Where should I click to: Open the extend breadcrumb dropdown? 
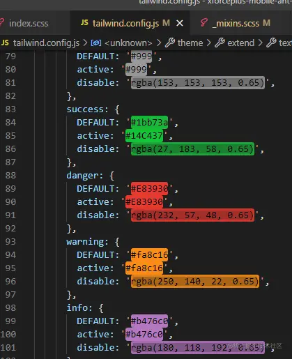(x=240, y=43)
